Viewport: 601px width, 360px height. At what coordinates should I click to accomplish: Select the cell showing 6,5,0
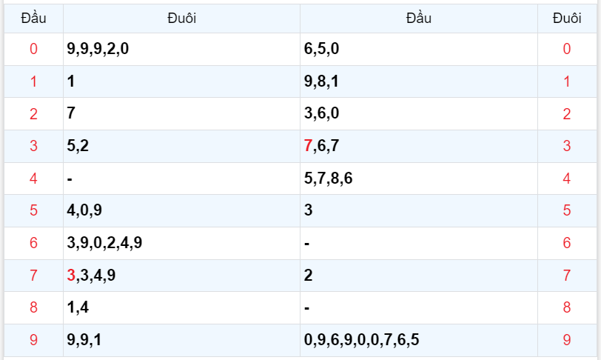pos(321,50)
